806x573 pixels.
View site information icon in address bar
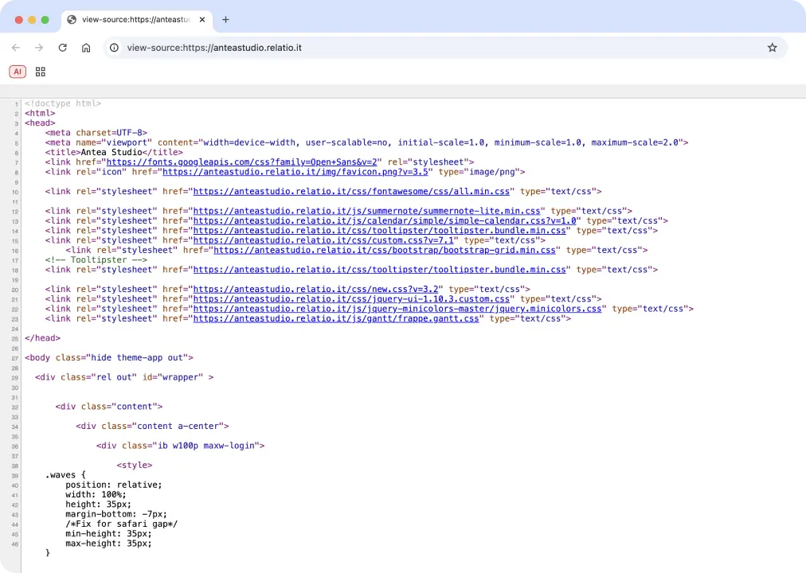(x=114, y=48)
